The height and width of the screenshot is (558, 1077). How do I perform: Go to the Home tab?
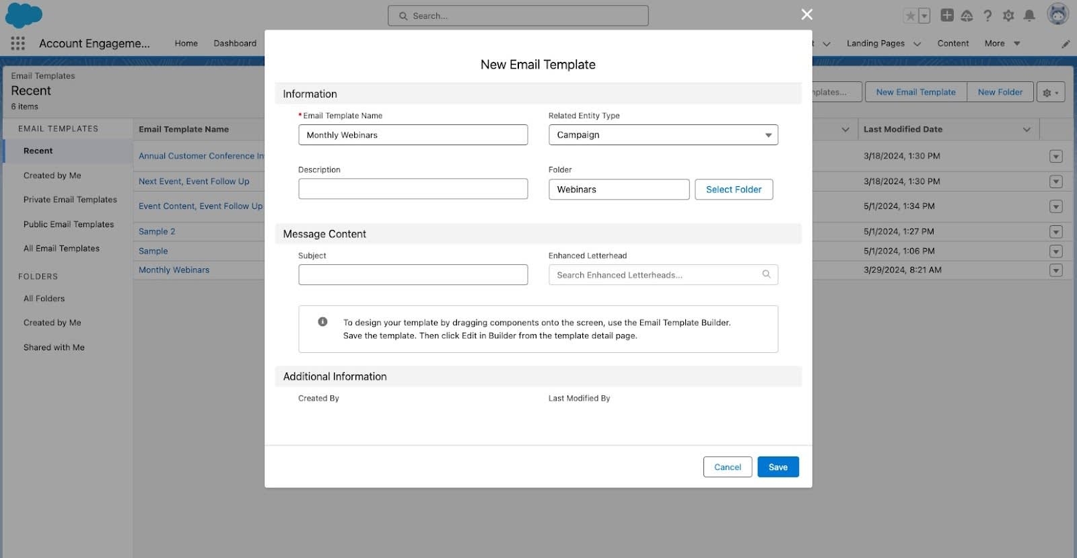tap(186, 43)
